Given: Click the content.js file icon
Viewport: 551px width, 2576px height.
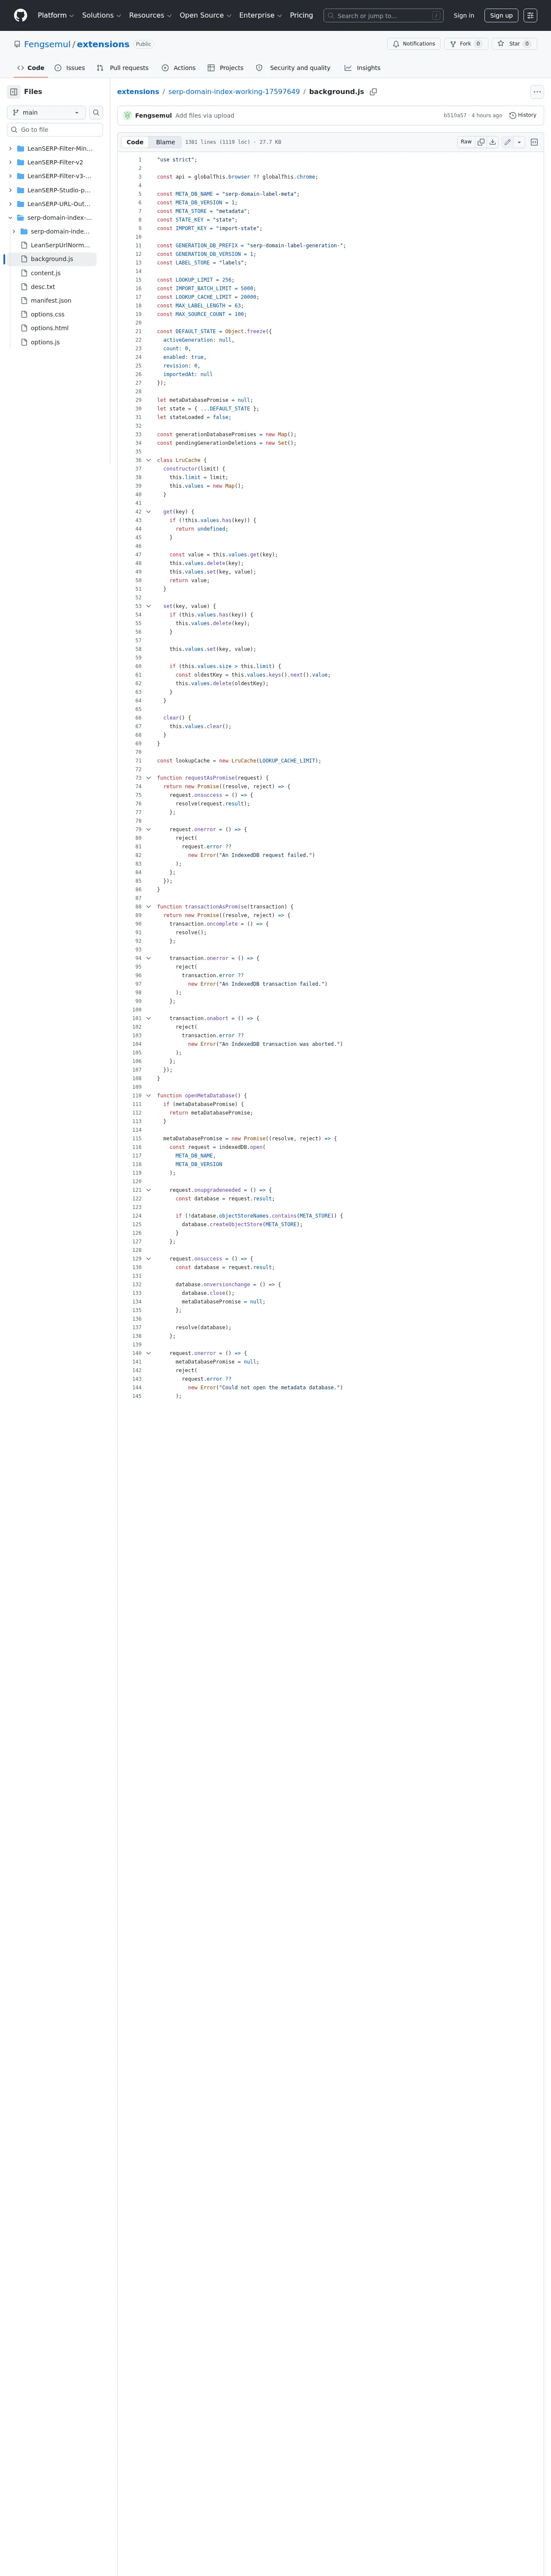Looking at the screenshot, I should pos(24,273).
